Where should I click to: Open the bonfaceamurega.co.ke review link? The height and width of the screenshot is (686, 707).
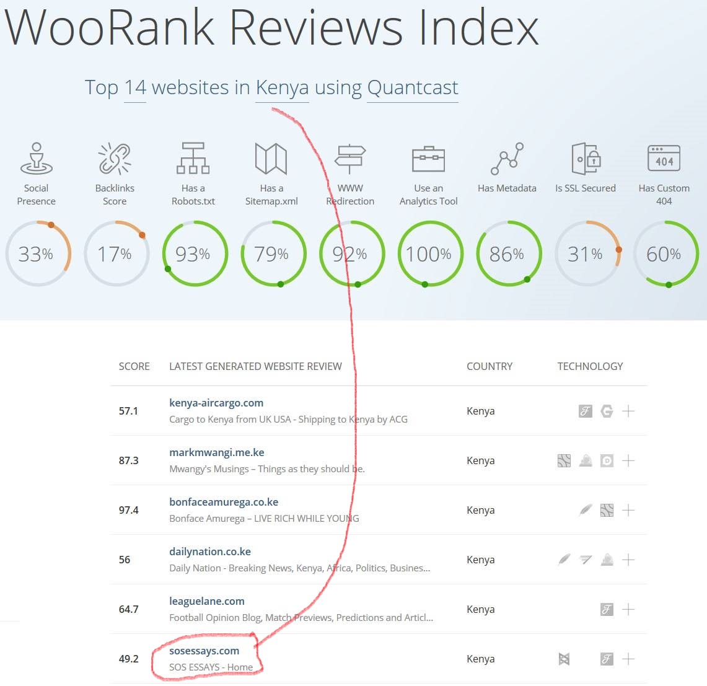[x=224, y=502]
